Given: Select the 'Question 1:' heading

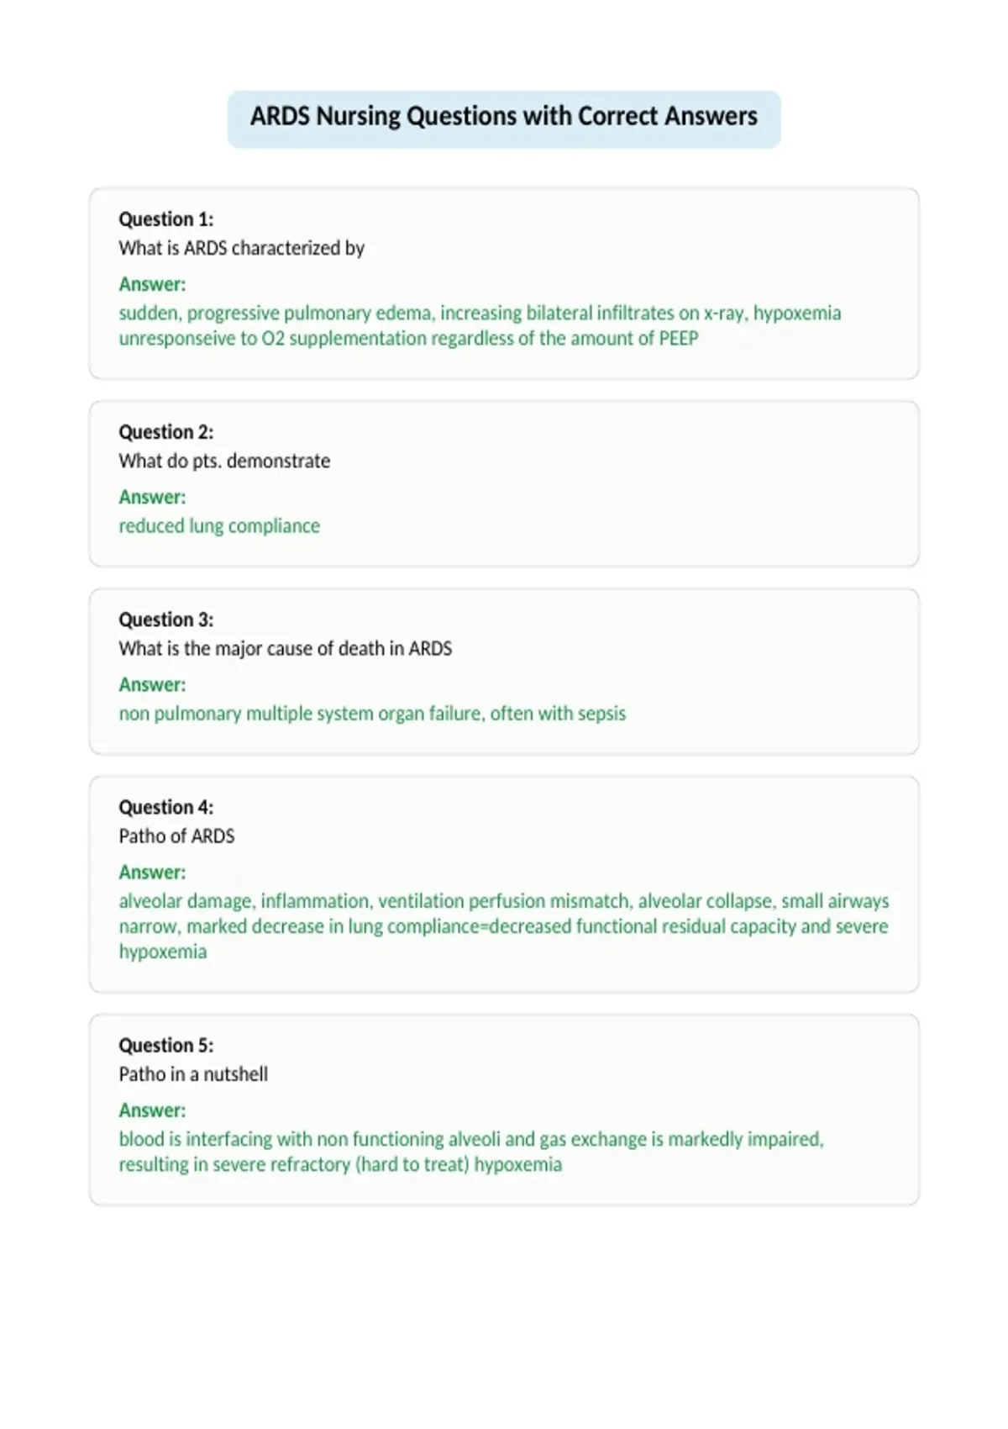Looking at the screenshot, I should [166, 219].
